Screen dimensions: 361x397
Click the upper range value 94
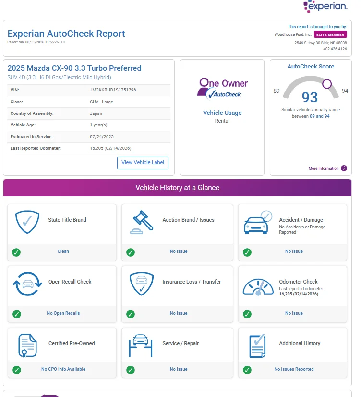click(x=345, y=91)
